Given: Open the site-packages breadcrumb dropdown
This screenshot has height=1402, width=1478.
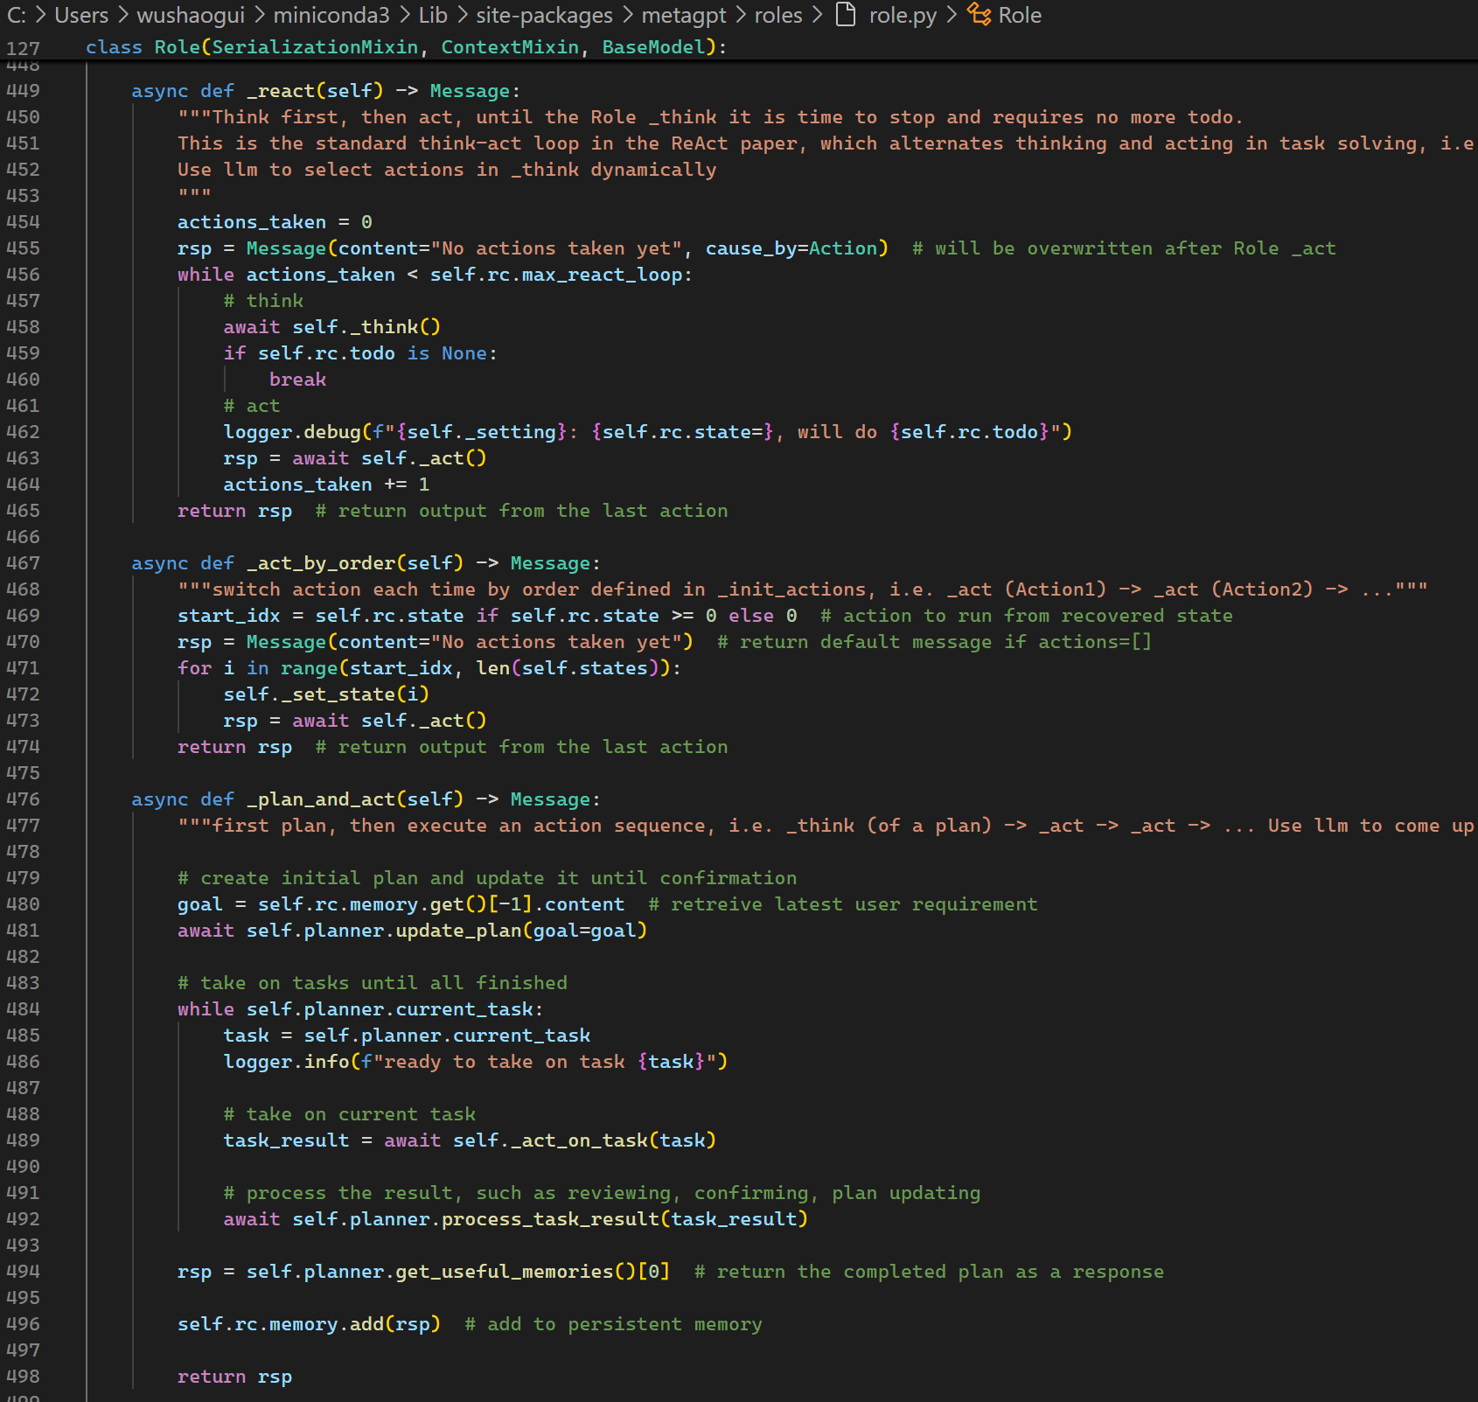Looking at the screenshot, I should click(x=543, y=15).
